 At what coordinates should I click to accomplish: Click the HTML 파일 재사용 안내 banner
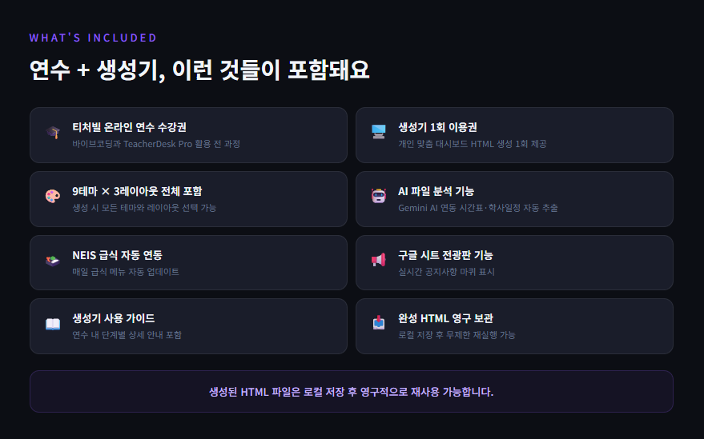(x=351, y=392)
